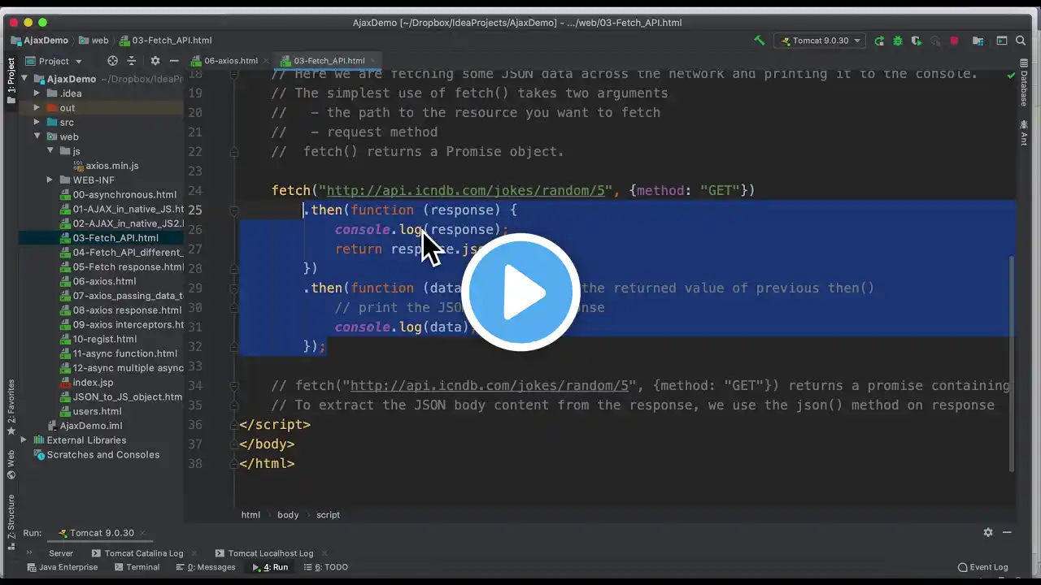Collapse the js folder arrow
The height and width of the screenshot is (585, 1041).
click(50, 151)
